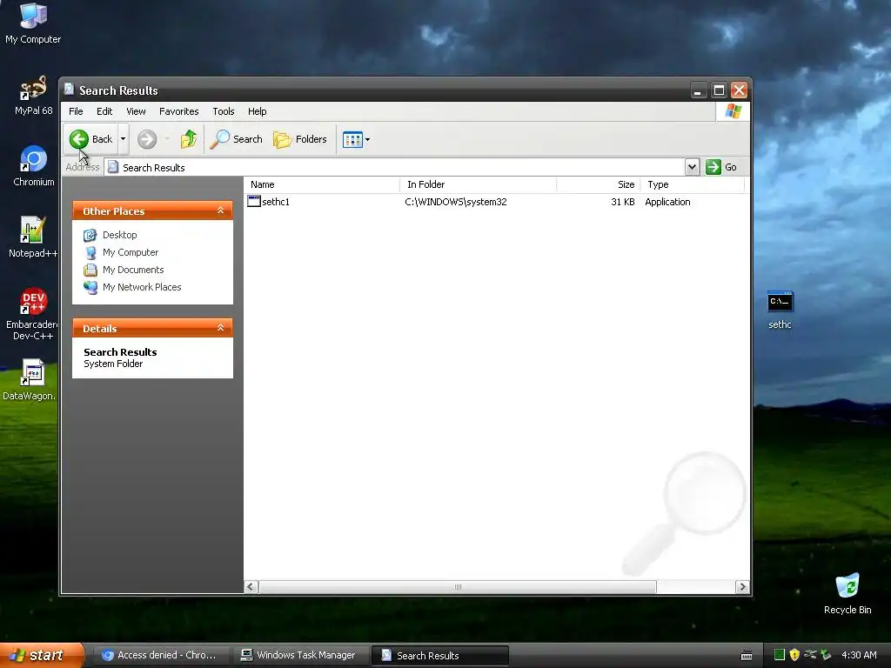This screenshot has width=891, height=668.
Task: Select the MyPal 68 desktop icon
Action: [33, 96]
